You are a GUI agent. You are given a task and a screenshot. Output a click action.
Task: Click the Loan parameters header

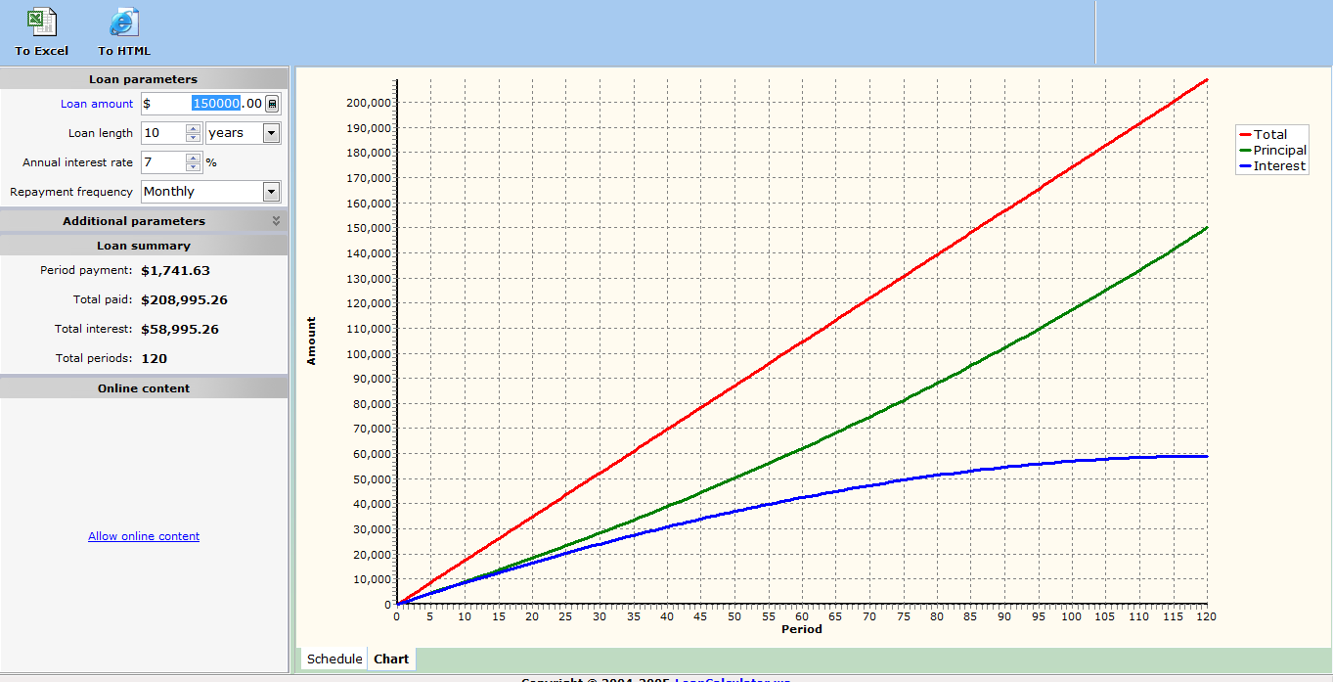[144, 79]
